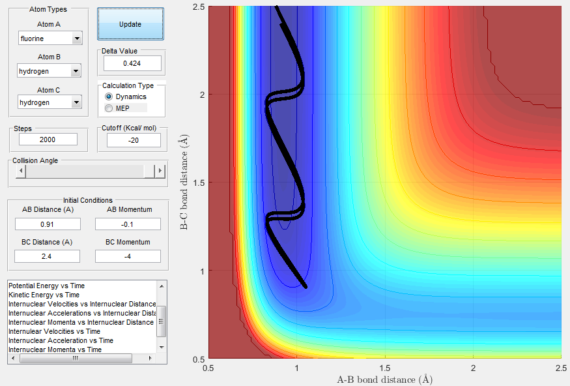Edit the Steps field showing 2000
Viewport: 570px width, 386px height.
pyautogui.click(x=48, y=140)
